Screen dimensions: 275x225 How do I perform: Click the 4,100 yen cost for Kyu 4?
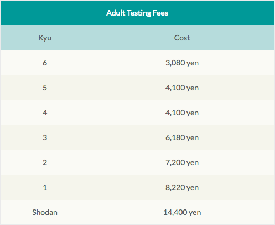coord(182,113)
